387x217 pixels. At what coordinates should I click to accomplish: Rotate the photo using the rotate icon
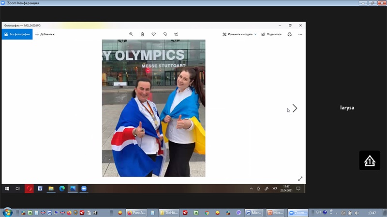(165, 34)
